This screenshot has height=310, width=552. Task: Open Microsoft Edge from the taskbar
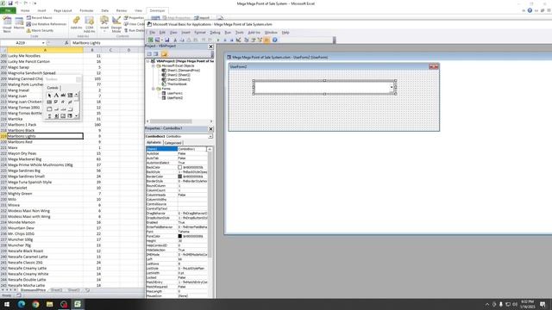pyautogui.click(x=21, y=304)
